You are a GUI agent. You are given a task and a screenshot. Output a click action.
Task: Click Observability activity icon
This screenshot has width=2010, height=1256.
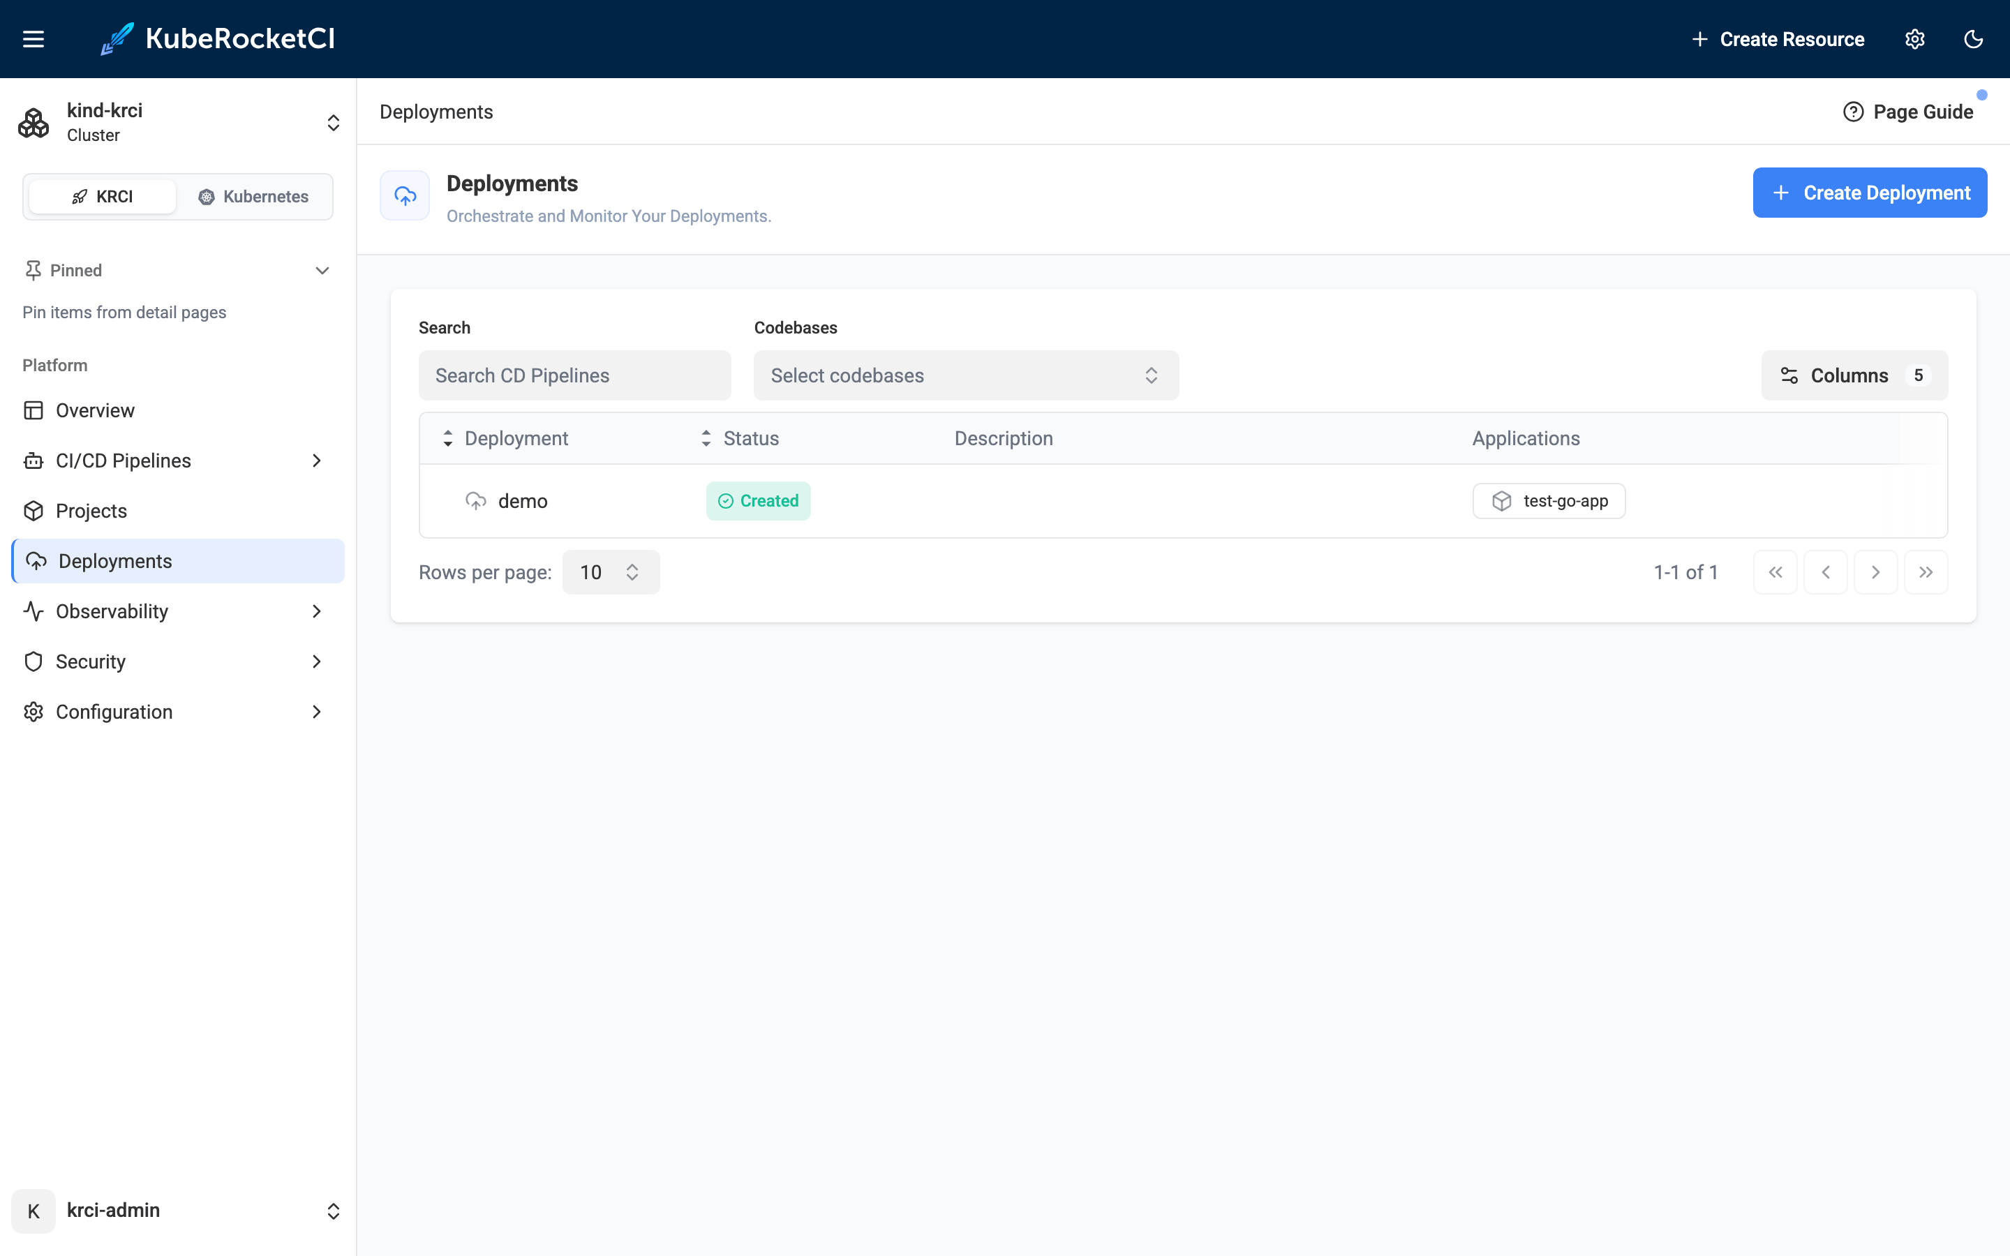click(33, 611)
